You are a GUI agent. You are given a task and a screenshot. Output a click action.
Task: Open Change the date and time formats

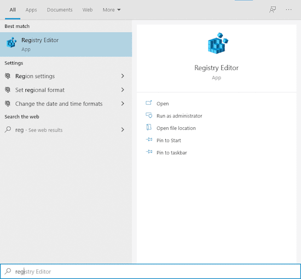(x=66, y=104)
